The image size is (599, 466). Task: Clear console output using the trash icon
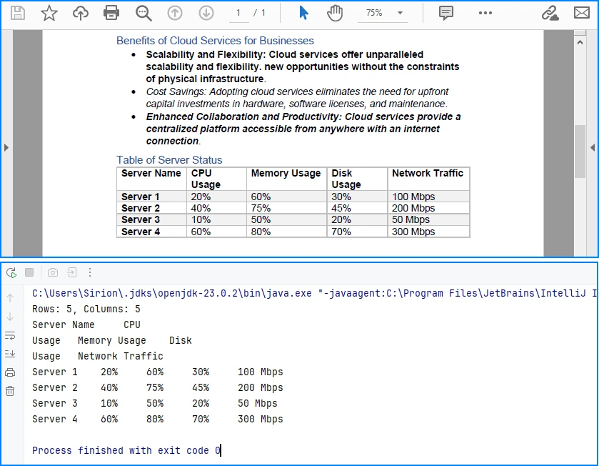[10, 391]
